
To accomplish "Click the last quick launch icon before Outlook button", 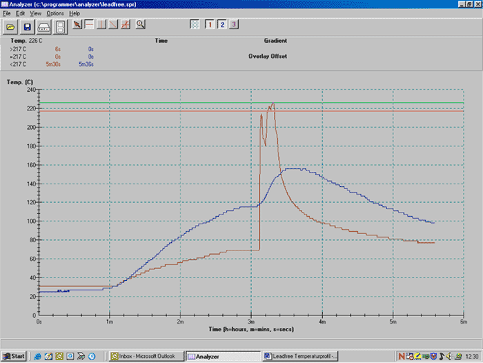I will pos(92,356).
